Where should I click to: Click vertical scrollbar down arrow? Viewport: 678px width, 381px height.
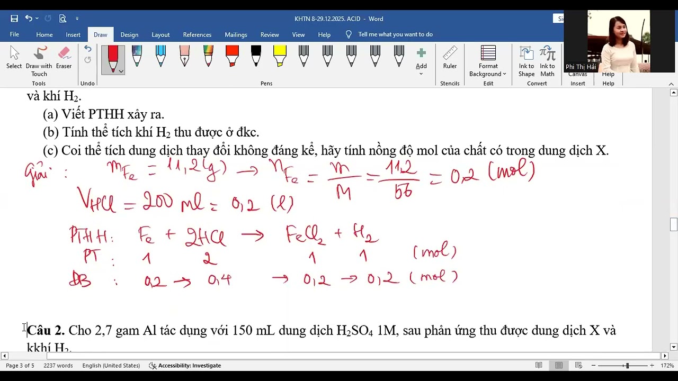674,347
